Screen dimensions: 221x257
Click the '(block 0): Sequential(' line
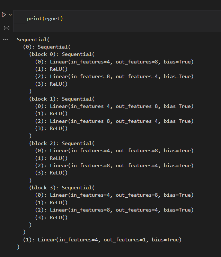(x=62, y=54)
